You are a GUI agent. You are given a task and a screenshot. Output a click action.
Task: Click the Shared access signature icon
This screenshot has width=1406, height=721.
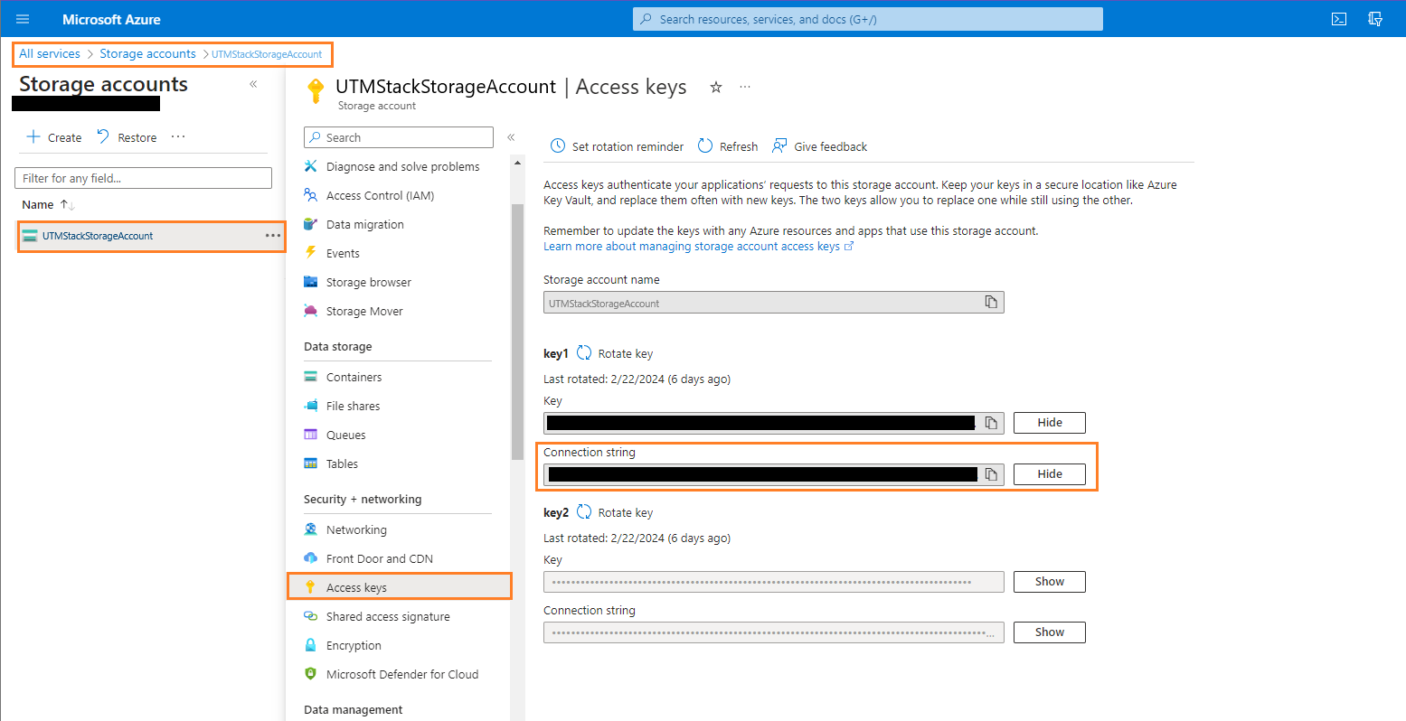tap(311, 616)
